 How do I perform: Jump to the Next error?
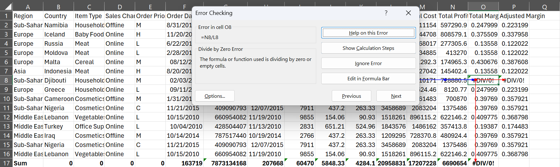pos(396,96)
